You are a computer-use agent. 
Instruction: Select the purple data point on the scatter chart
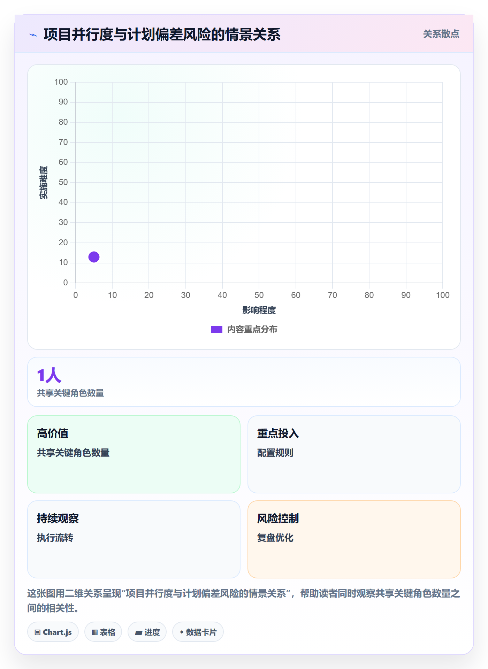[x=94, y=257]
